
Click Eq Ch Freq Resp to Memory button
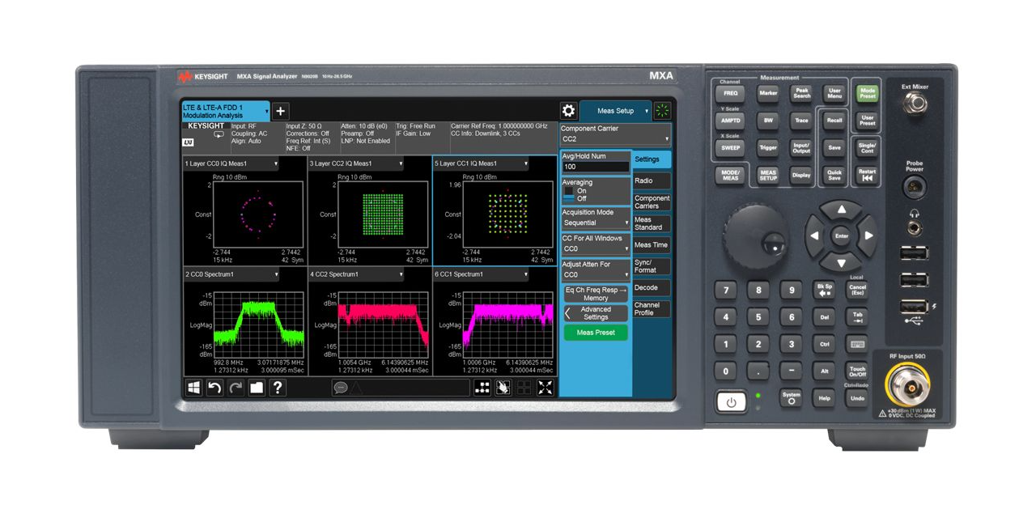click(596, 294)
